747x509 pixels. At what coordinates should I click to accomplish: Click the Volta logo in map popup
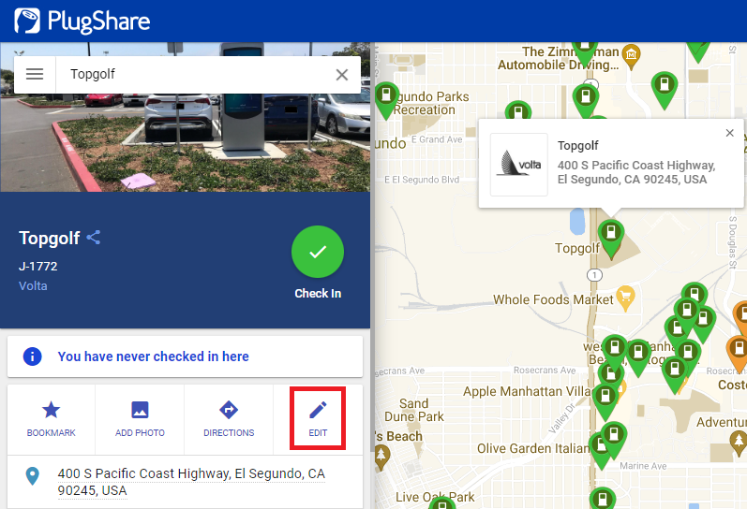(x=519, y=164)
